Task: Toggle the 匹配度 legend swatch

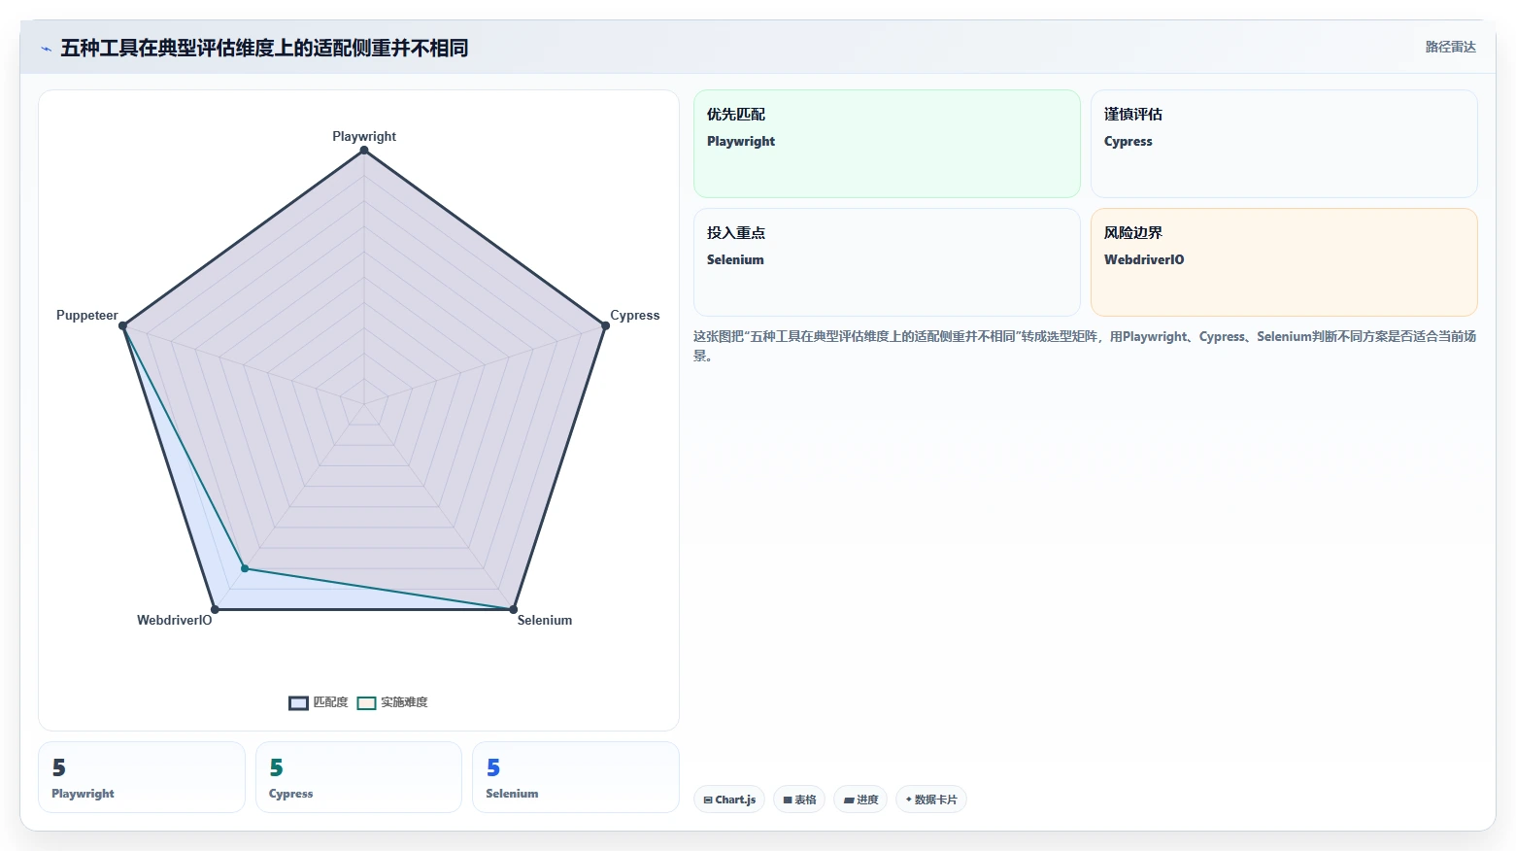Action: (298, 702)
